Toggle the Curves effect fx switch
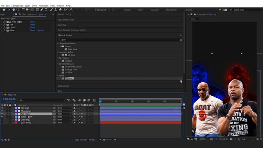263x148 pixels. (5, 28)
